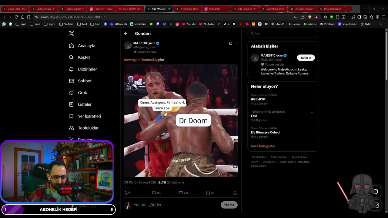The height and width of the screenshot is (218, 388).
Task: Click the Yanıtını gönder reply field
Action: [x=176, y=205]
